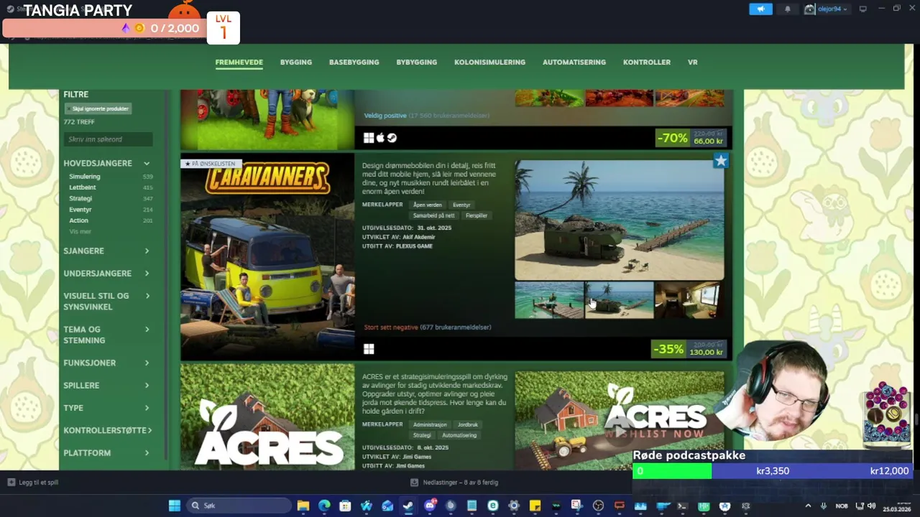Open the Kolonisimulering tab
This screenshot has width=920, height=517.
tap(489, 62)
